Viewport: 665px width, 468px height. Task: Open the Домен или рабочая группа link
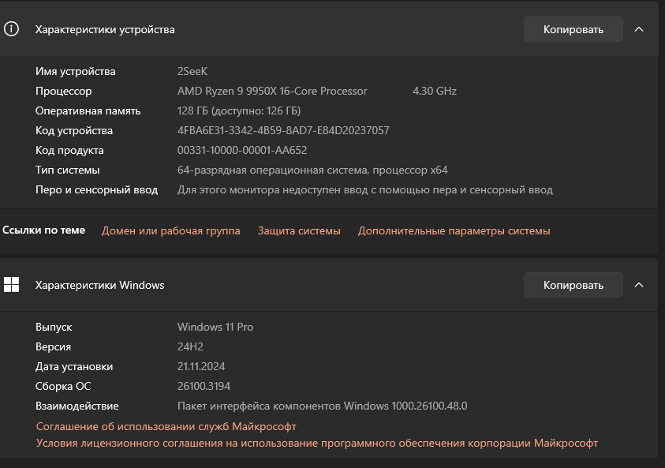(170, 230)
